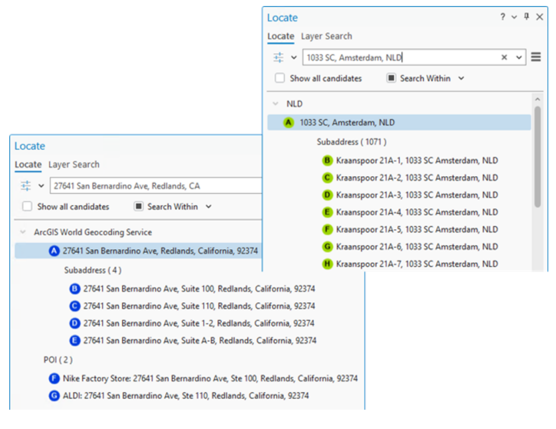Click the blue F icon for Nike Factory Store

coord(54,378)
